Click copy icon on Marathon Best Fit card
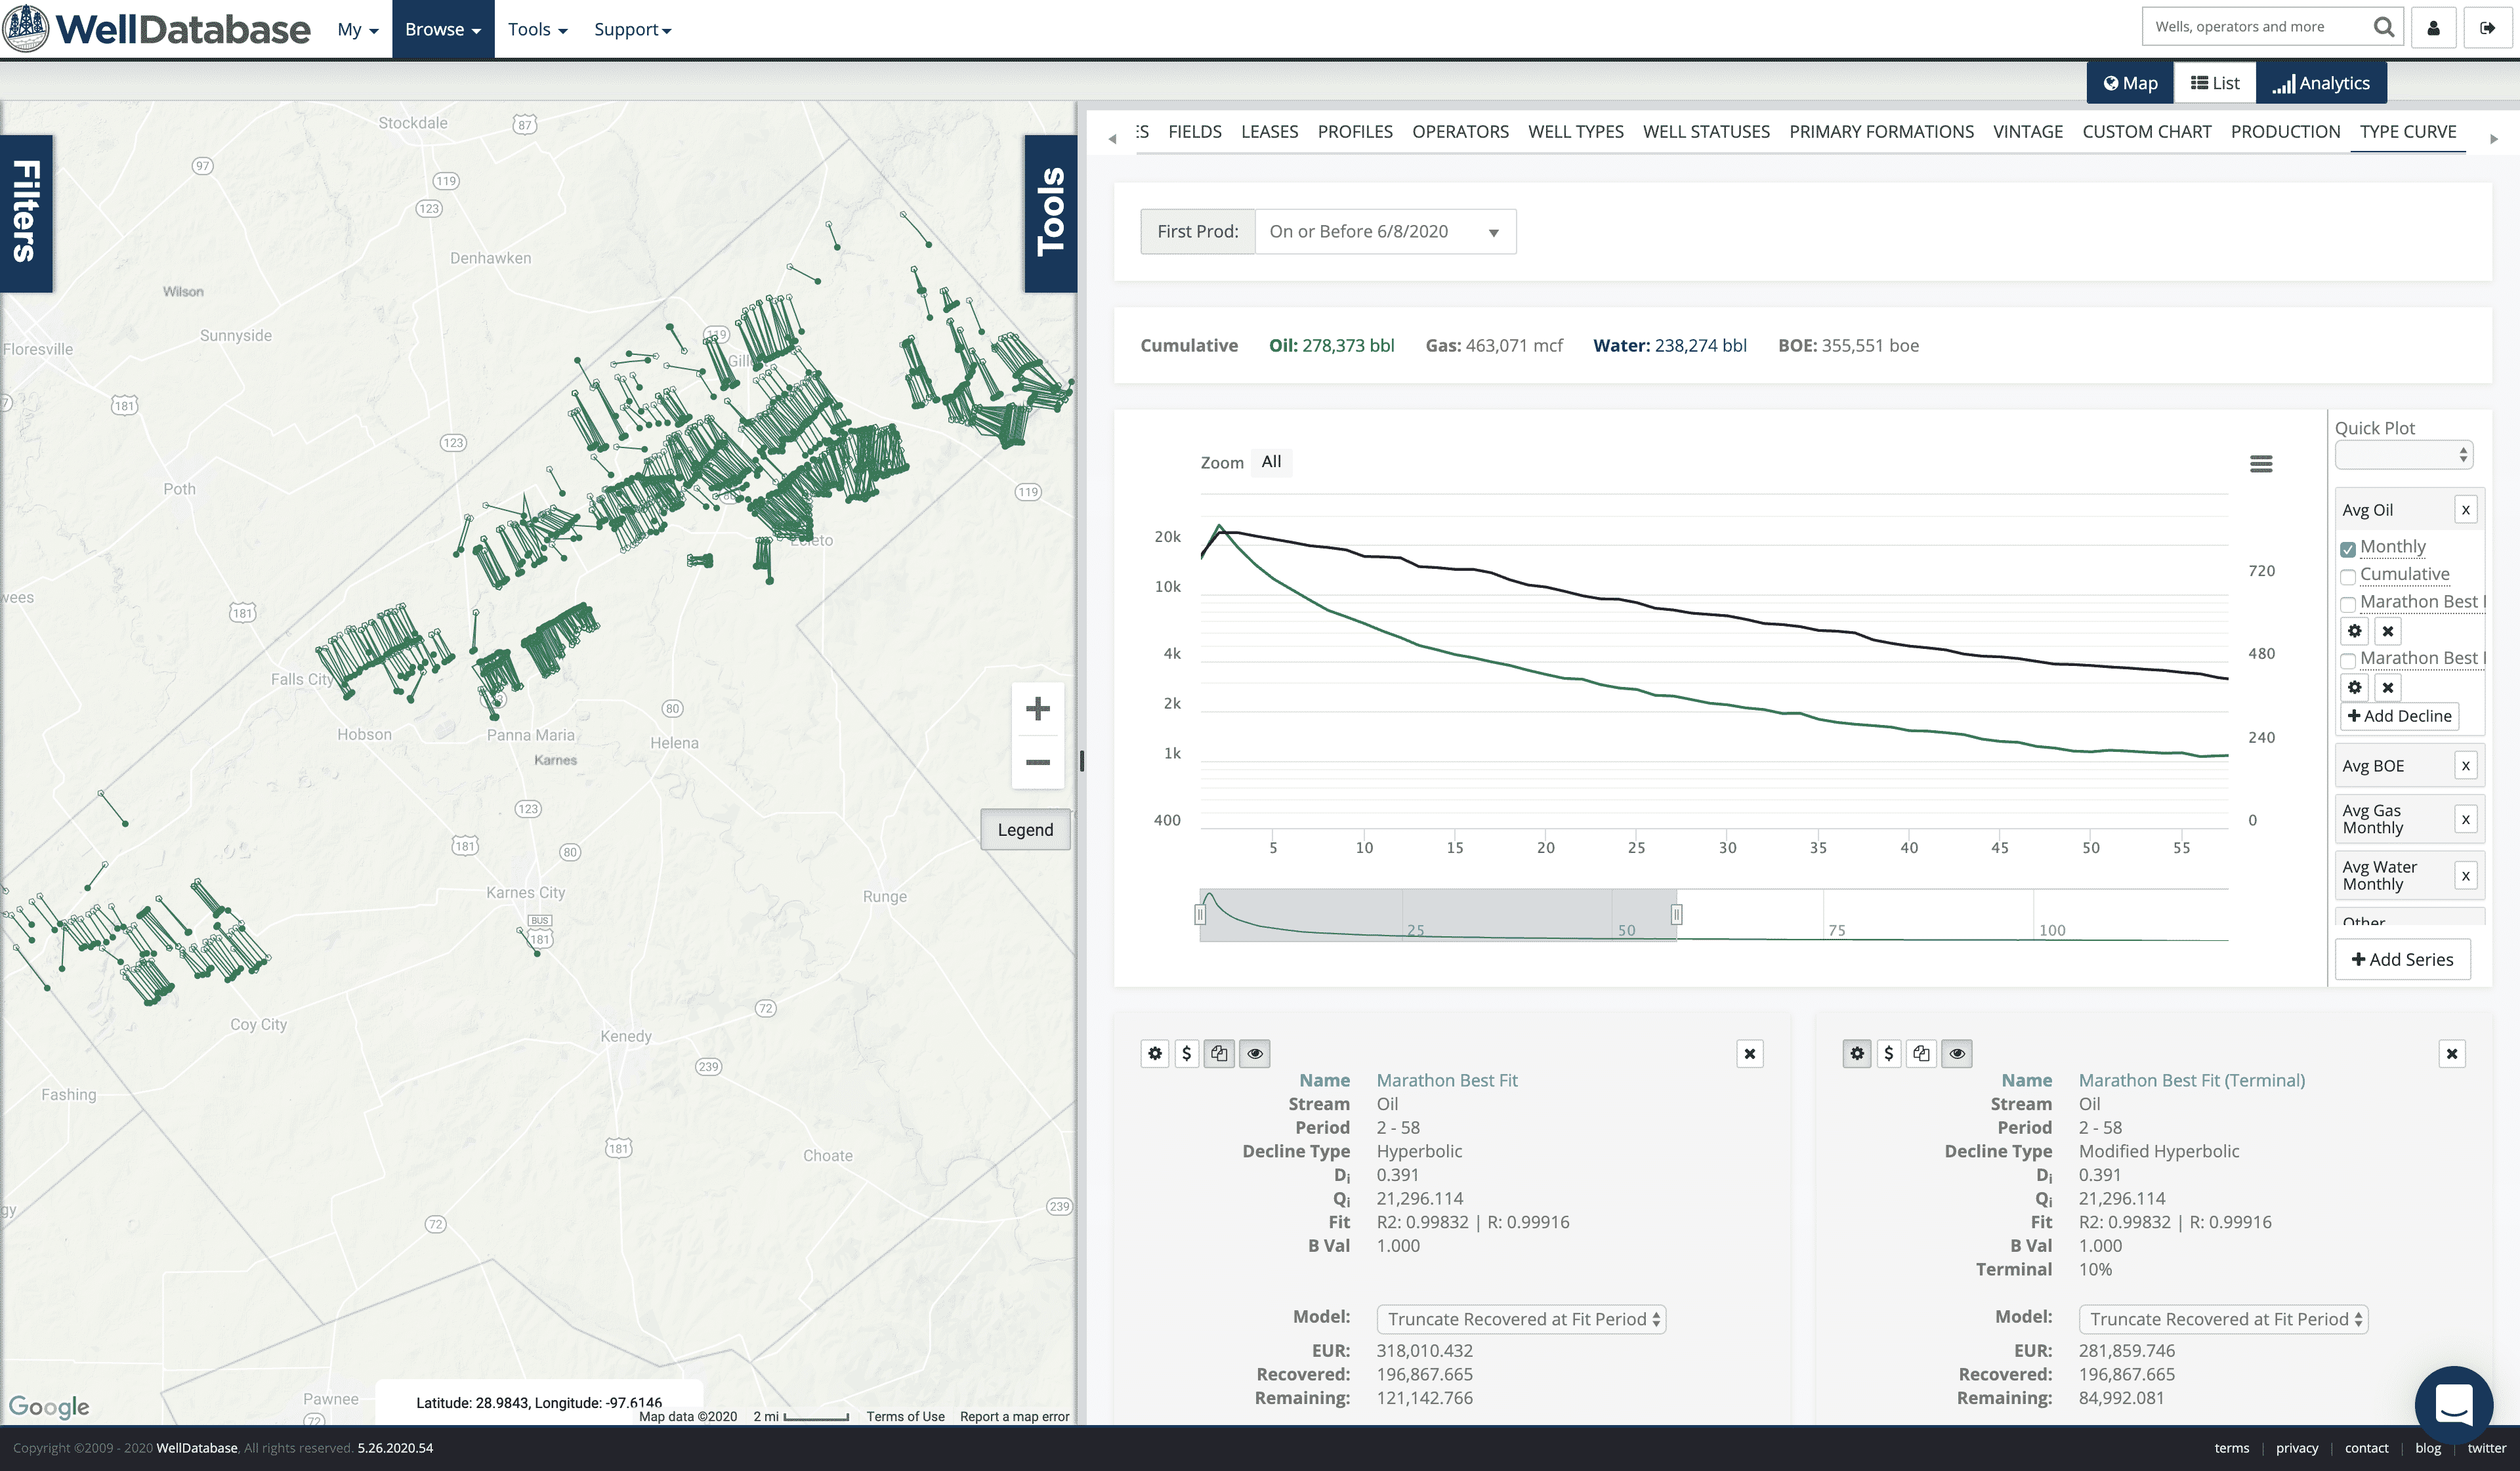 click(x=1219, y=1053)
